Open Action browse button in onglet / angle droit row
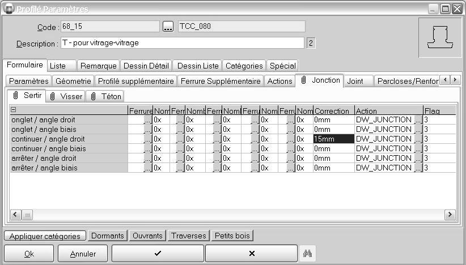 (418, 120)
